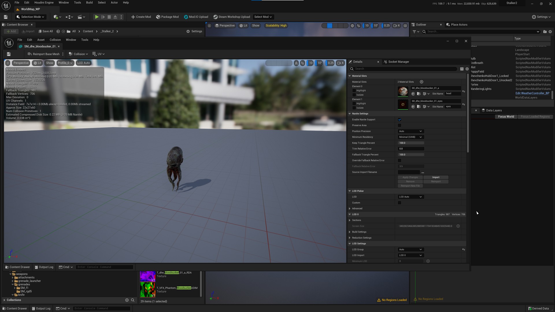Click Import button in Nanite Settings
The image size is (555, 312).
(436, 177)
